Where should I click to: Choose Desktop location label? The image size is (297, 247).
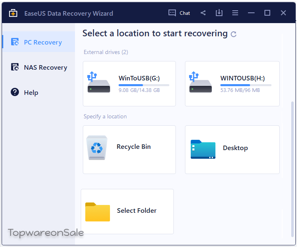pyautogui.click(x=235, y=148)
